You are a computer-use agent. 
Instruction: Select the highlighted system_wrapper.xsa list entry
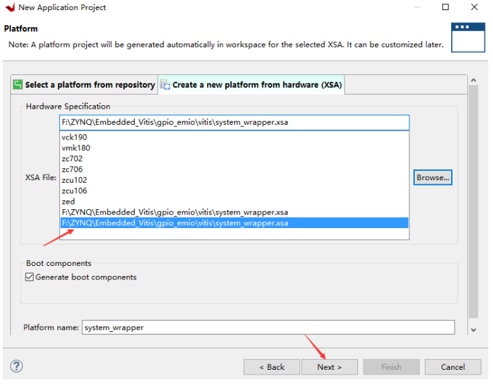coord(234,223)
